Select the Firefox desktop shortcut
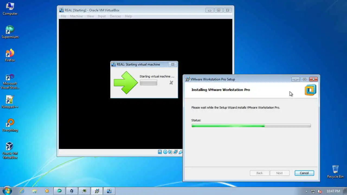The height and width of the screenshot is (195, 347). (10, 55)
